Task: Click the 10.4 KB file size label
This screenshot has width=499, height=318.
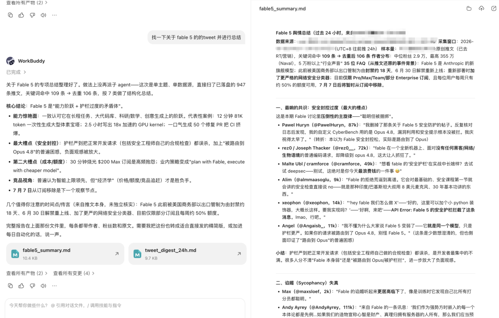Action: (30, 258)
